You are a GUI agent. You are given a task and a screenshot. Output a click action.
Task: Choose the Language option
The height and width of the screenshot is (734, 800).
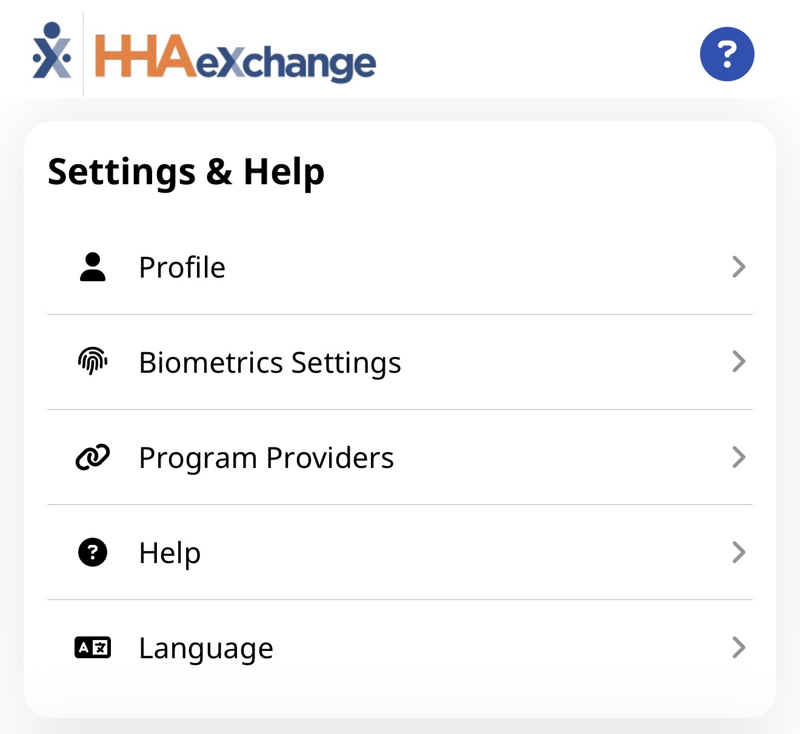click(x=206, y=648)
